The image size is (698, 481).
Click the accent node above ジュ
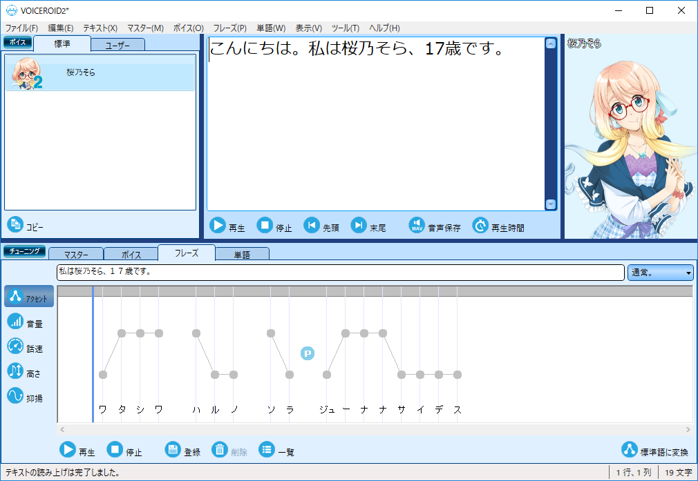click(327, 375)
